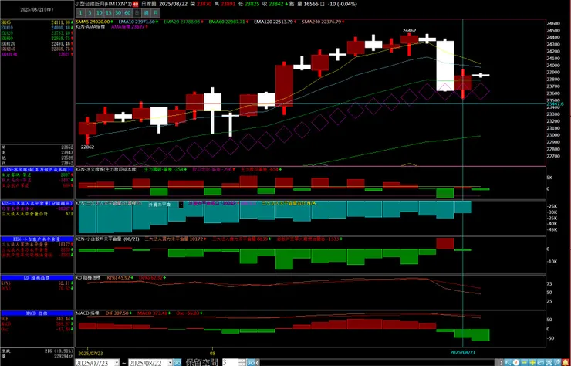The height and width of the screenshot is (366, 571).
Task: Select the 5-minute timeframe button
Action: (x=90, y=13)
